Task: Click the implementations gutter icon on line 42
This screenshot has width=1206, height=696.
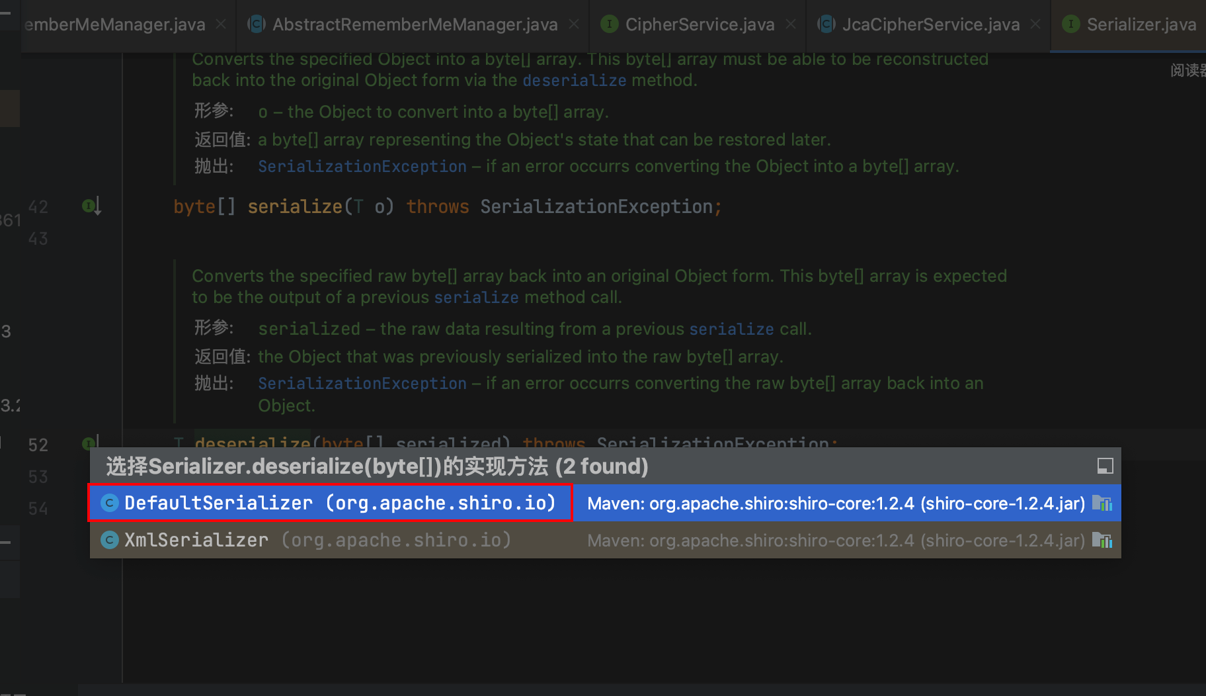Action: point(91,206)
